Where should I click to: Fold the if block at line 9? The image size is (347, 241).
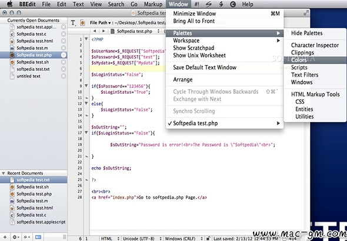[86, 86]
